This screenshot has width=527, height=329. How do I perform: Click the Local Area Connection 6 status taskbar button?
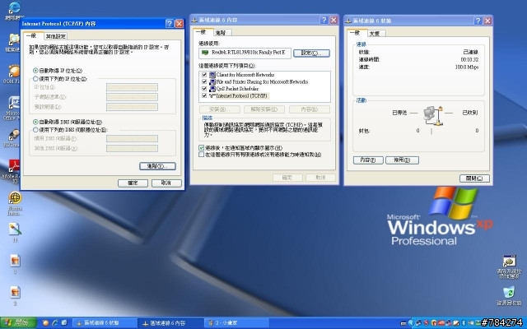click(x=105, y=323)
